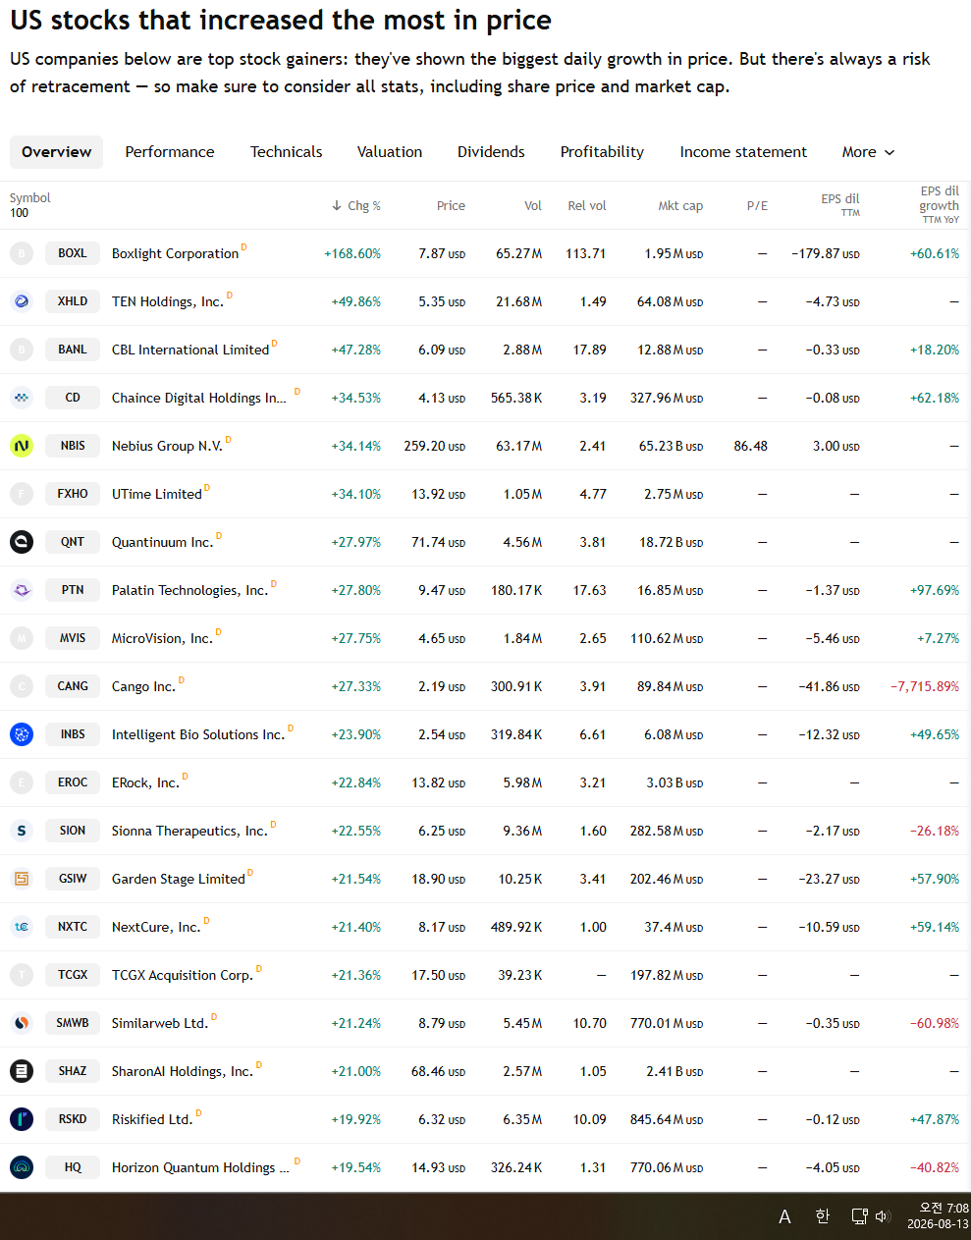
Task: Click the '86.48' P/E value
Action: point(751,446)
